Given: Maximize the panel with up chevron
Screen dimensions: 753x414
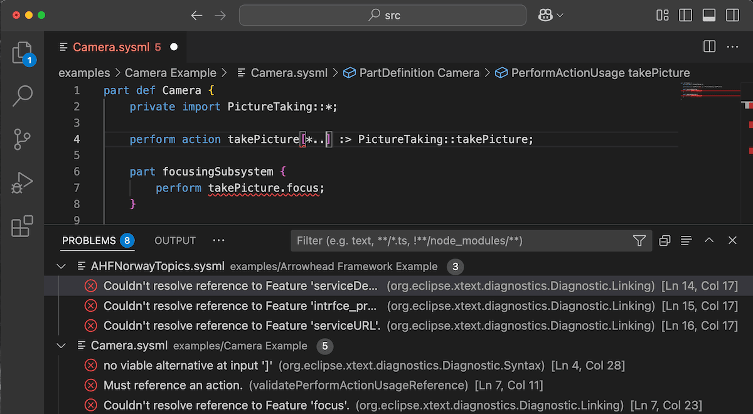Looking at the screenshot, I should [x=709, y=240].
